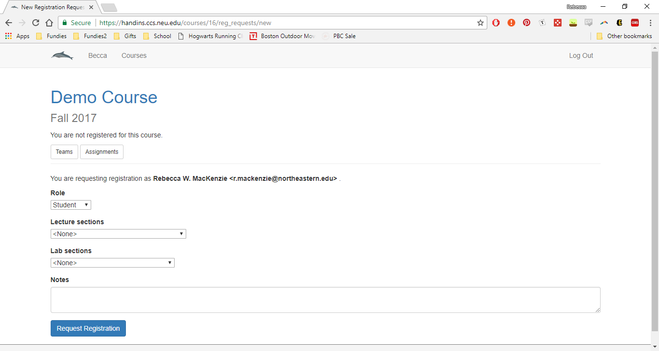Reload the page using the refresh icon
659x351 pixels.
35,23
